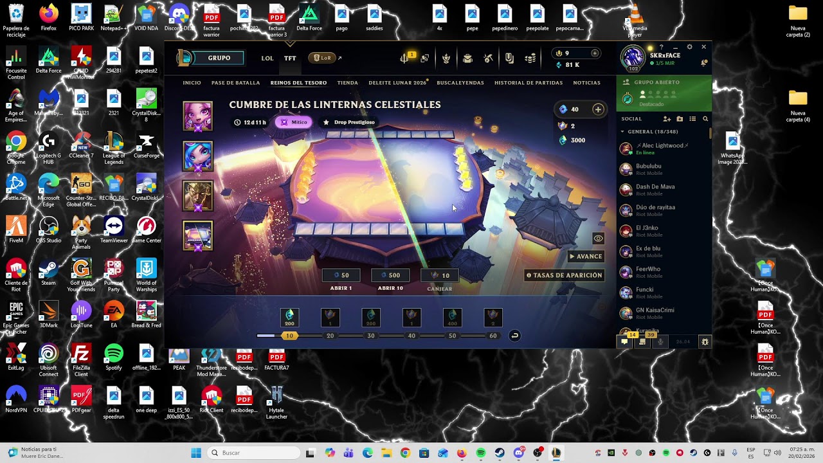Click the Windows Start button
The height and width of the screenshot is (463, 823).
196,453
